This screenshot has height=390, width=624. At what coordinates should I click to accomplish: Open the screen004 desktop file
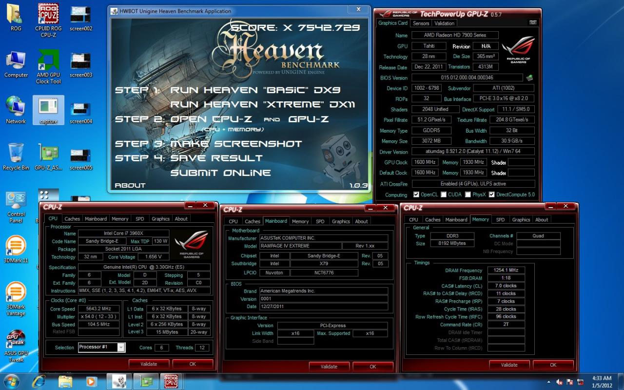click(x=80, y=111)
